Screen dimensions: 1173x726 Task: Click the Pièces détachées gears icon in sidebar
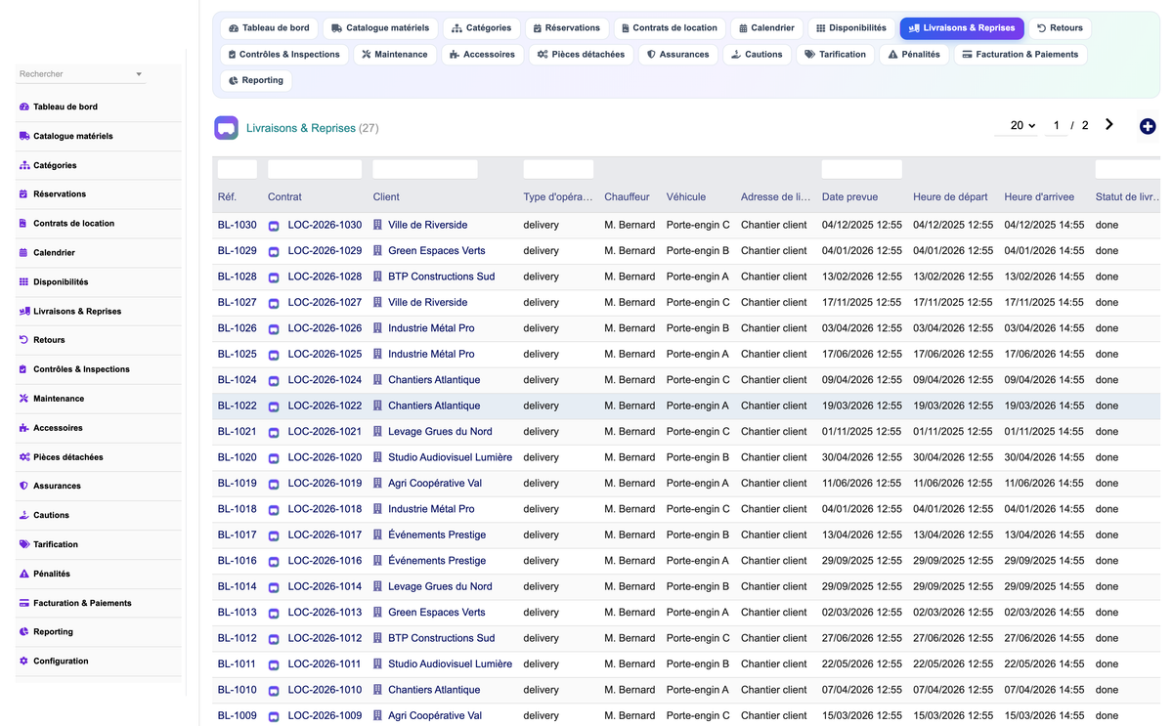24,457
